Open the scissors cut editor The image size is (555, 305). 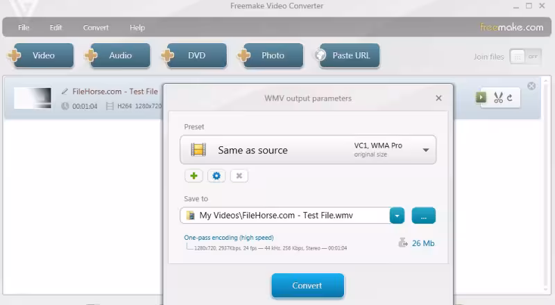click(498, 98)
